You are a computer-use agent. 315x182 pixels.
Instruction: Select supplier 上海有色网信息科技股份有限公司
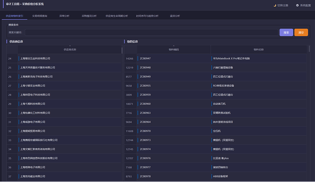pos(39,158)
